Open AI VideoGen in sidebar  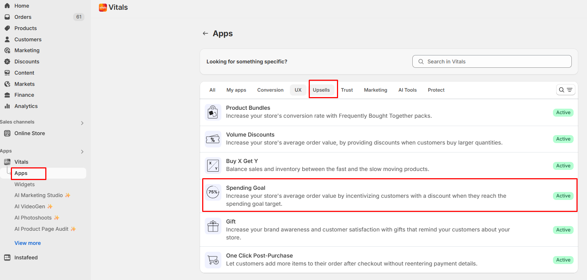(33, 206)
